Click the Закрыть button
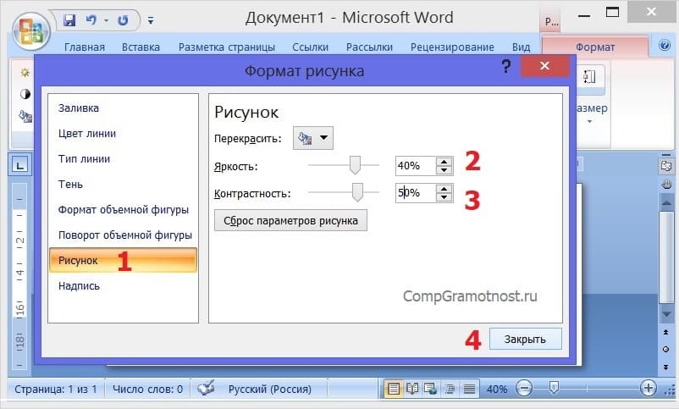This screenshot has height=409, width=679. (525, 339)
